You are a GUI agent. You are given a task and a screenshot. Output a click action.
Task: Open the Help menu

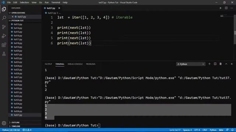(65, 3)
